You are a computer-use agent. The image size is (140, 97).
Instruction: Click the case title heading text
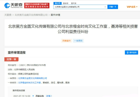[73, 29]
